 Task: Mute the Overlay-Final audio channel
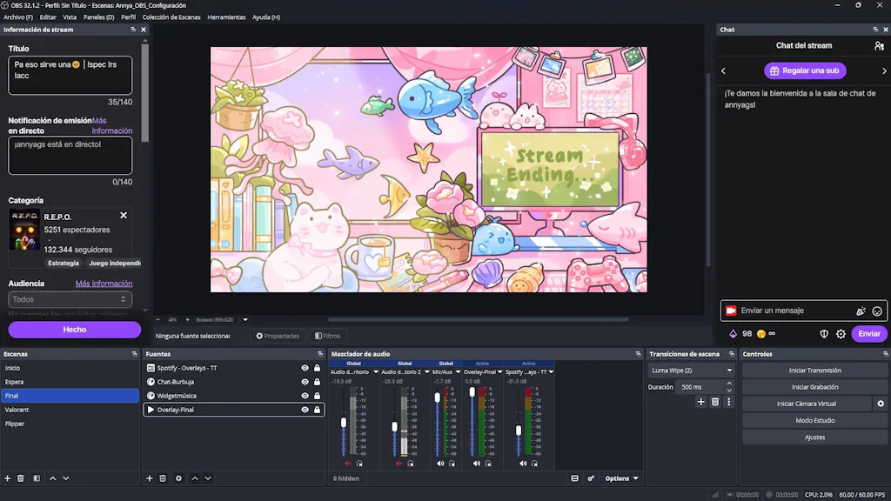coord(477,464)
